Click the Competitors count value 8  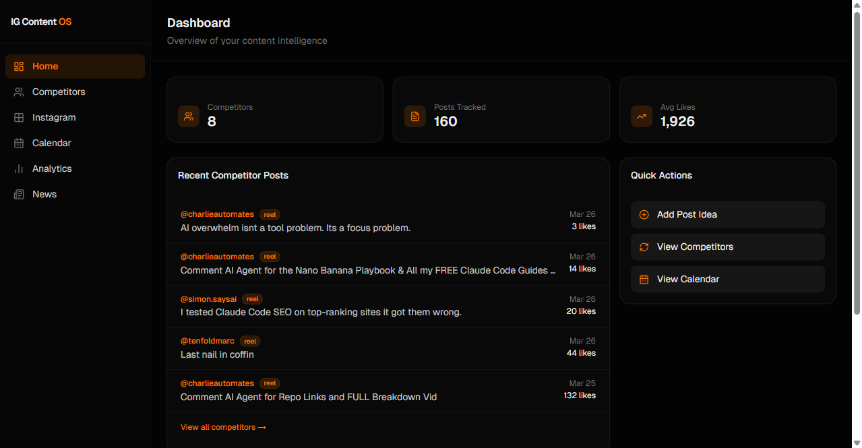point(212,121)
